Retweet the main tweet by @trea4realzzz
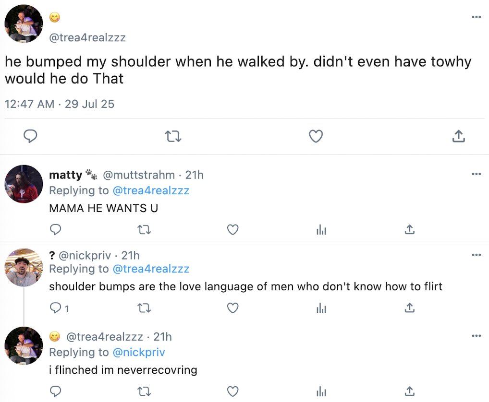This screenshot has height=402, width=489. [x=173, y=137]
